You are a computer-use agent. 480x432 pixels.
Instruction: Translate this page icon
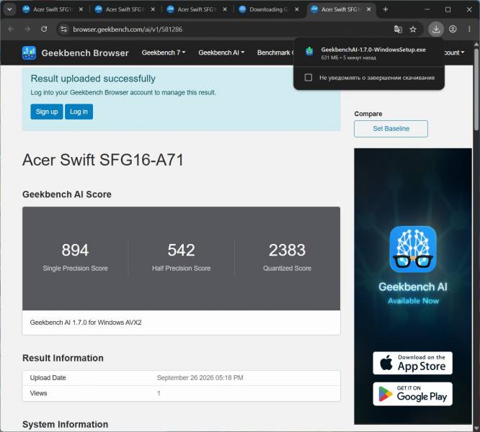(398, 29)
